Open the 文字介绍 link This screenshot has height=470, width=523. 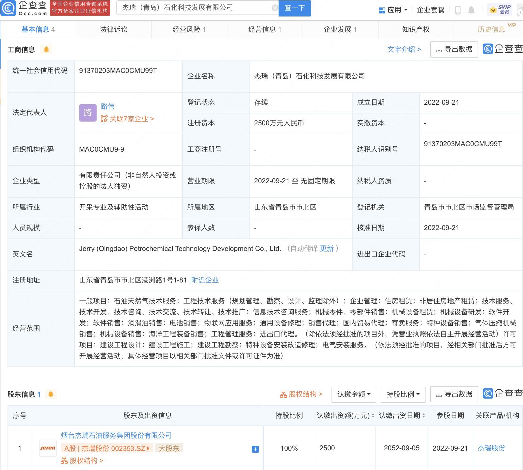coord(404,49)
